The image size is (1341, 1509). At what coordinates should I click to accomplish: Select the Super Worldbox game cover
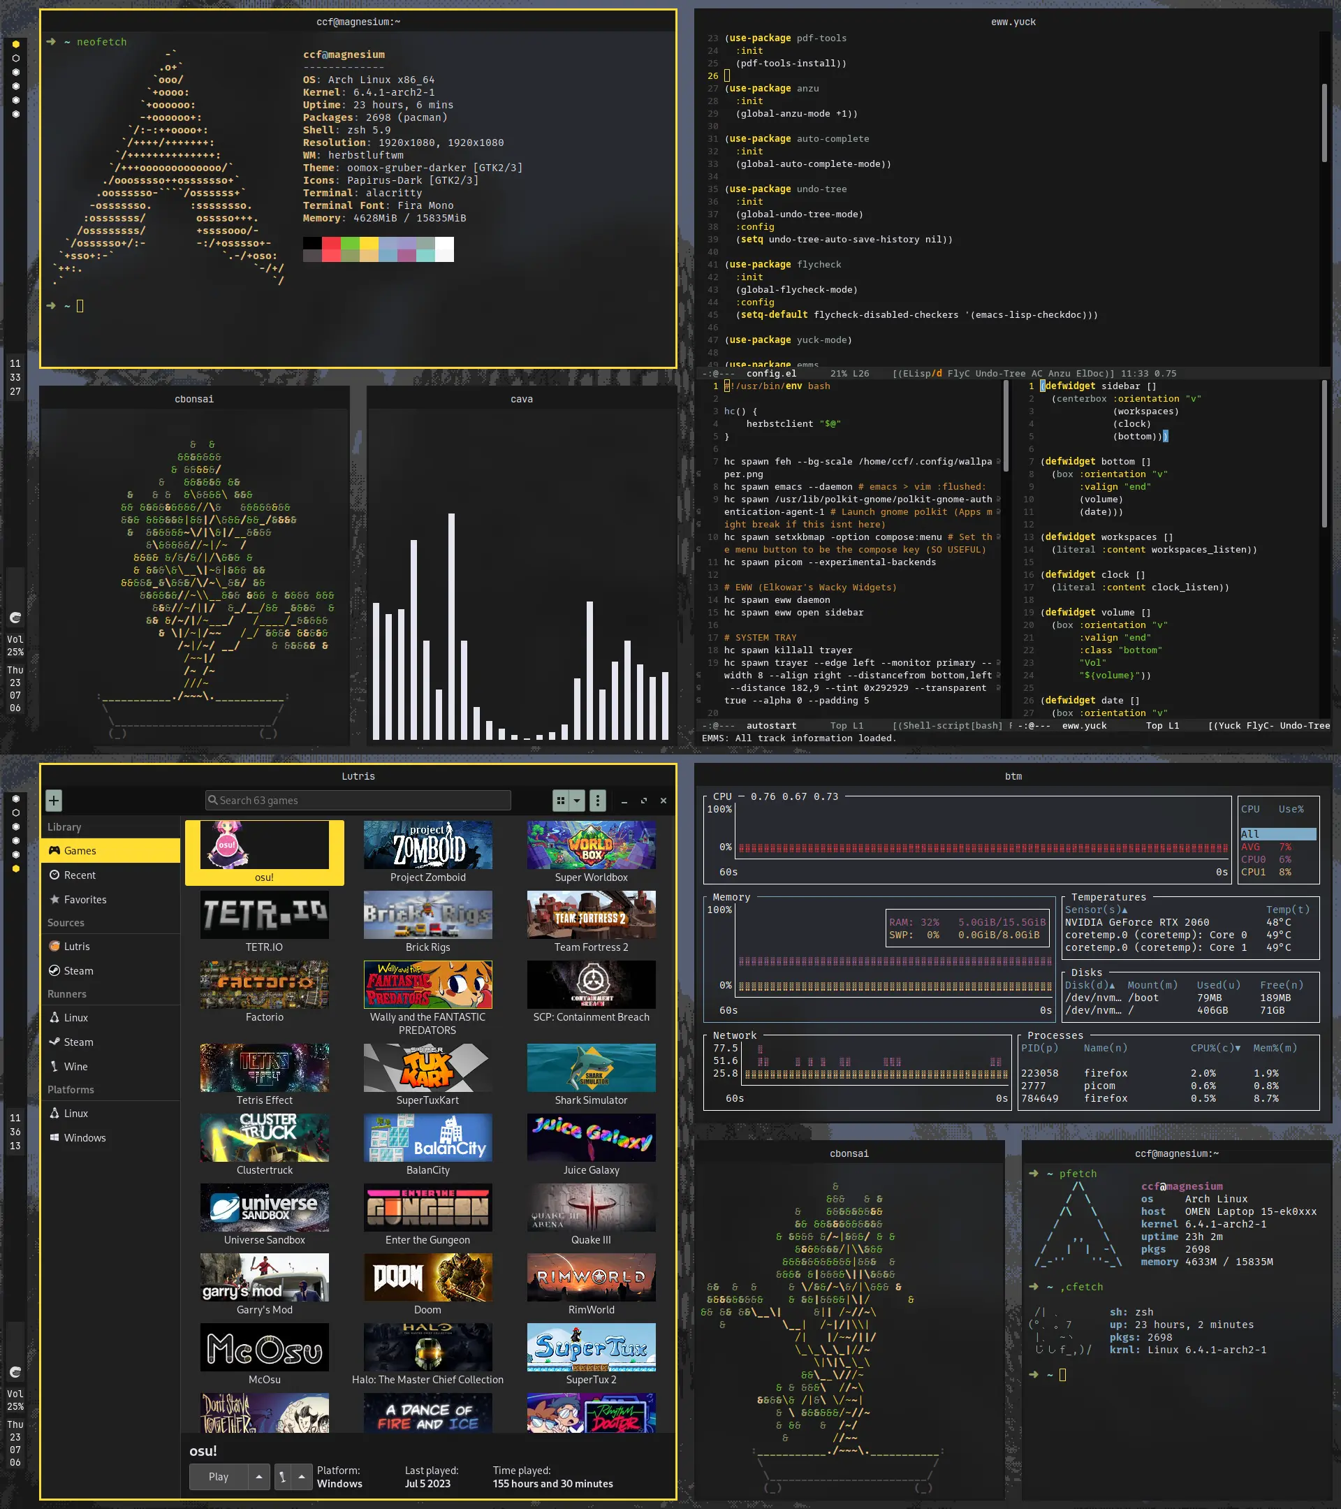point(591,845)
